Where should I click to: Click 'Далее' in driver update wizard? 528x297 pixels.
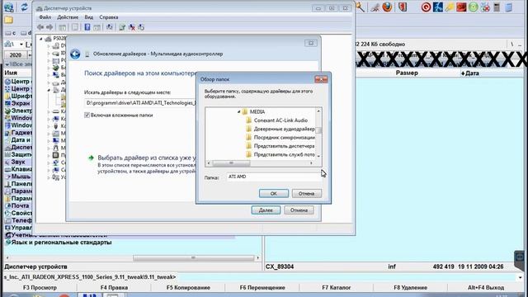point(266,210)
